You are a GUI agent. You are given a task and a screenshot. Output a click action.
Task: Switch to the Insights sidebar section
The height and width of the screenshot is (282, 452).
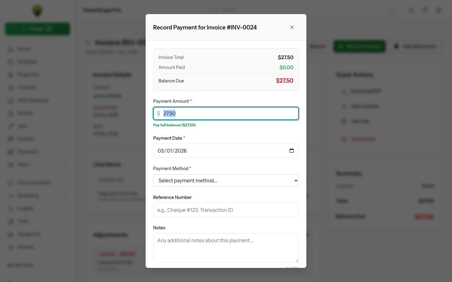pos(11,208)
